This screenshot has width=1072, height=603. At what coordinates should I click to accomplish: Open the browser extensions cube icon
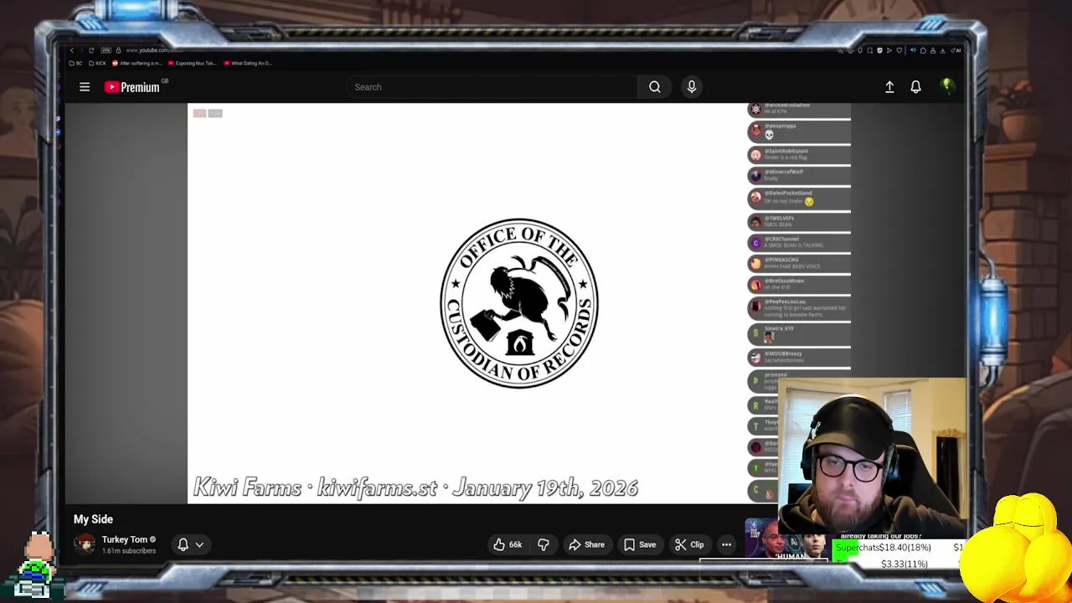pos(923,50)
